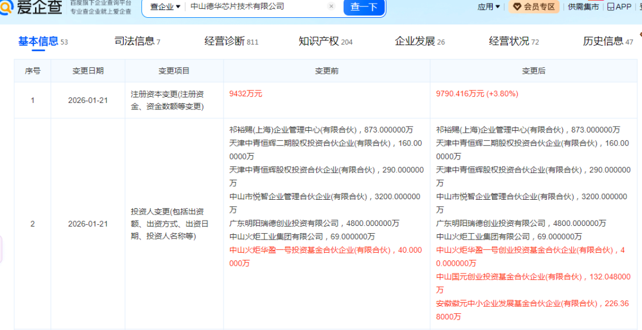Switch to the 基本信息 tab
This screenshot has width=642, height=330.
(38, 41)
